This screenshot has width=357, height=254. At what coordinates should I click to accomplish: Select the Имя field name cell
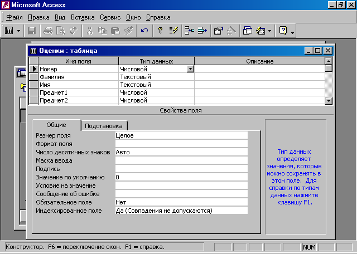(x=78, y=85)
